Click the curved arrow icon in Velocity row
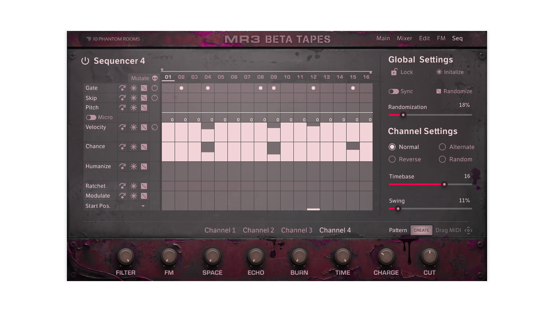 click(x=122, y=127)
